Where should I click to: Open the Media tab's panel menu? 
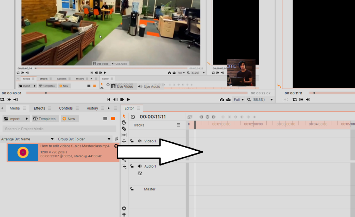click(25, 108)
